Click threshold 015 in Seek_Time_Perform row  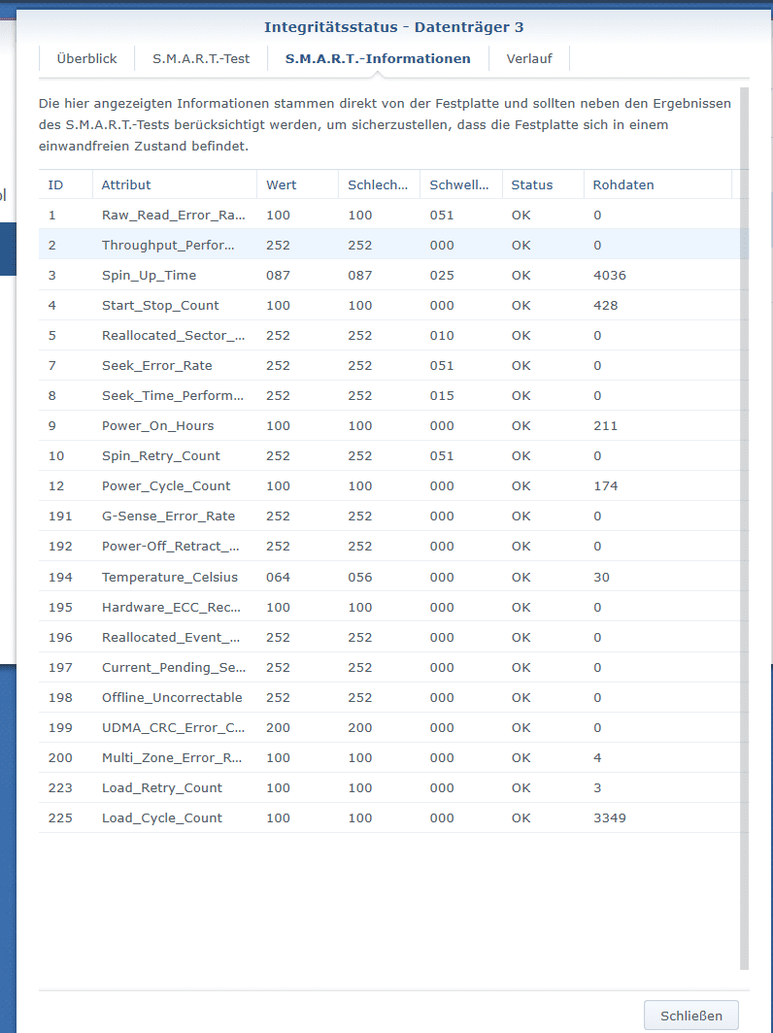pyautogui.click(x=442, y=396)
